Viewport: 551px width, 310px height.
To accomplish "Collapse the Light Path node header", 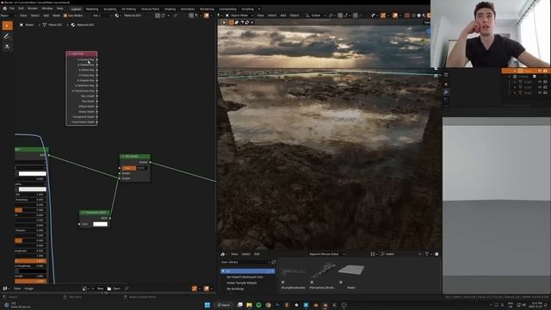I will (x=70, y=53).
